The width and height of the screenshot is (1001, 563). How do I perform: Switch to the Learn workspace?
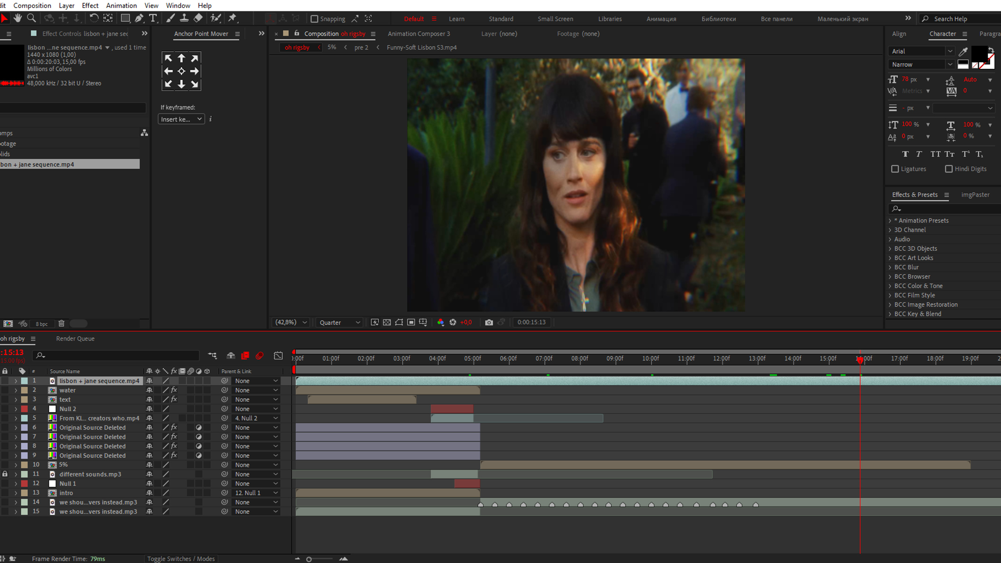click(x=456, y=19)
